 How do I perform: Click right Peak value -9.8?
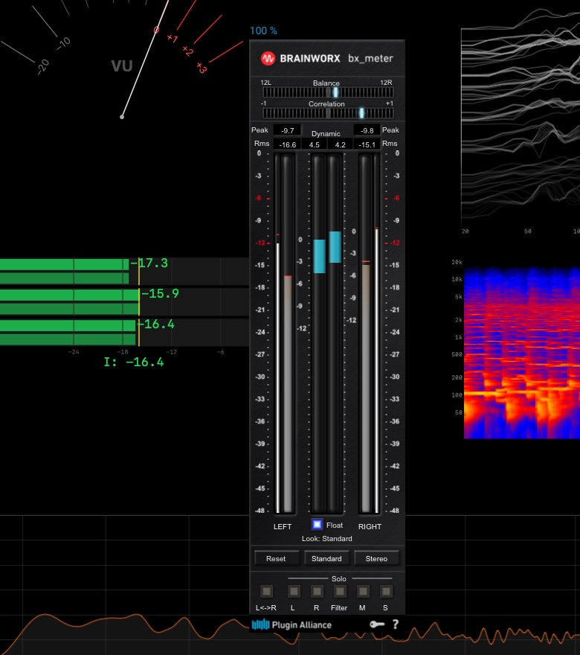pyautogui.click(x=367, y=130)
